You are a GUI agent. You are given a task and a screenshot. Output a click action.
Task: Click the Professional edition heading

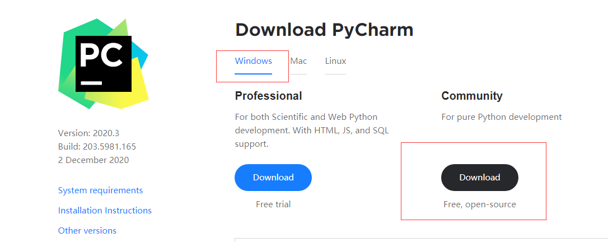point(268,96)
